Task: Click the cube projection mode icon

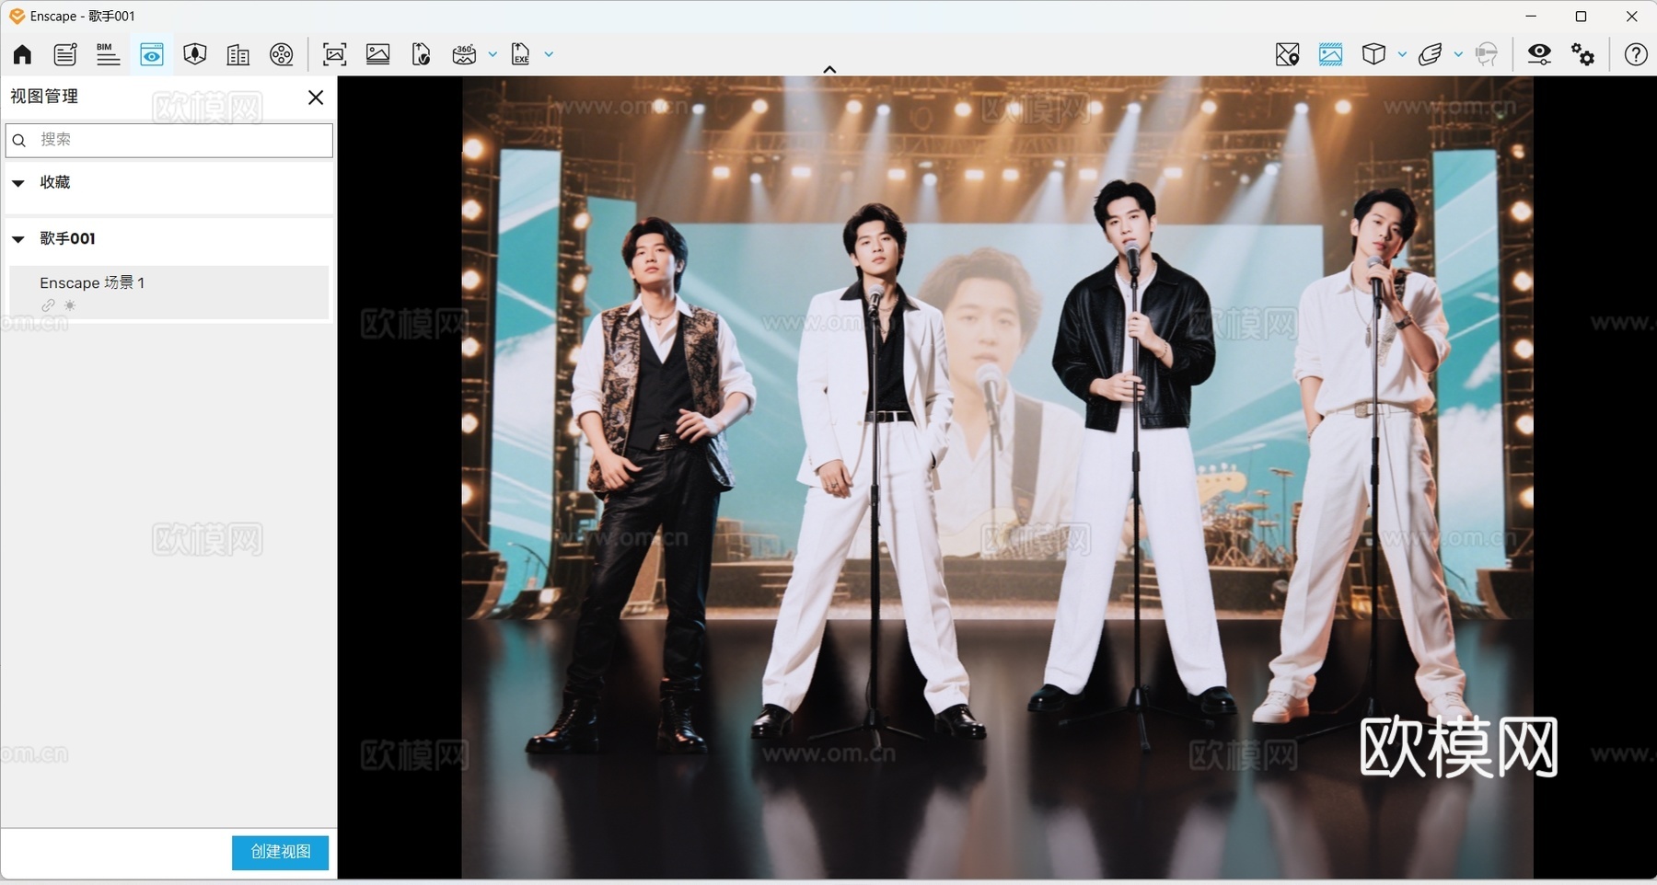Action: (x=1373, y=54)
